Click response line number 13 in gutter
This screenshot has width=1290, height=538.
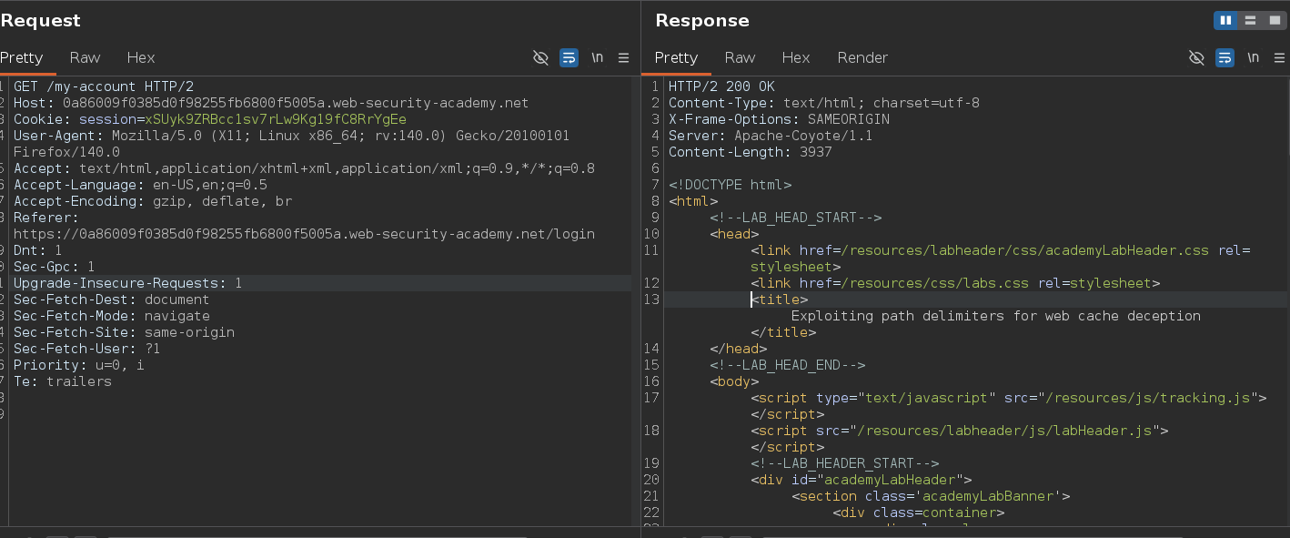650,299
